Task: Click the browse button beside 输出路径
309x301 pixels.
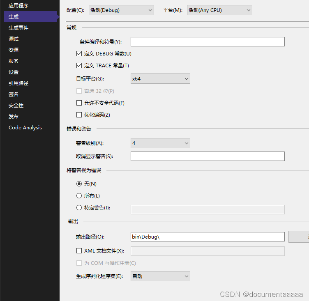Action: tap(299, 237)
